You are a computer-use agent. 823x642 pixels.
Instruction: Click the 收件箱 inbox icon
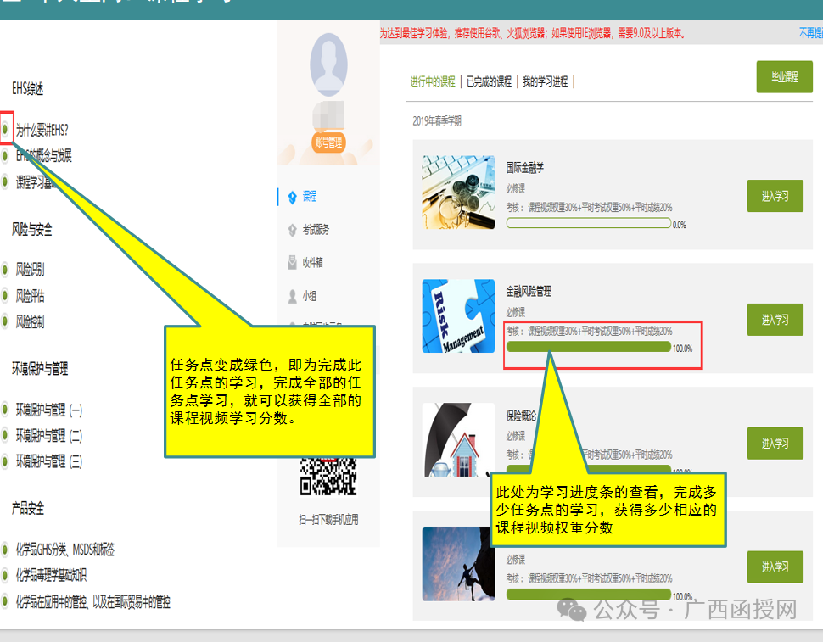click(x=293, y=263)
